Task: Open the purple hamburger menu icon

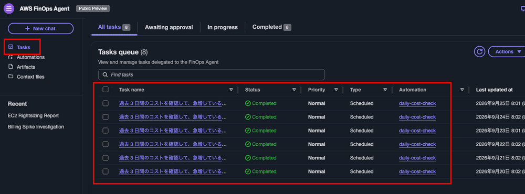Action: (9, 8)
